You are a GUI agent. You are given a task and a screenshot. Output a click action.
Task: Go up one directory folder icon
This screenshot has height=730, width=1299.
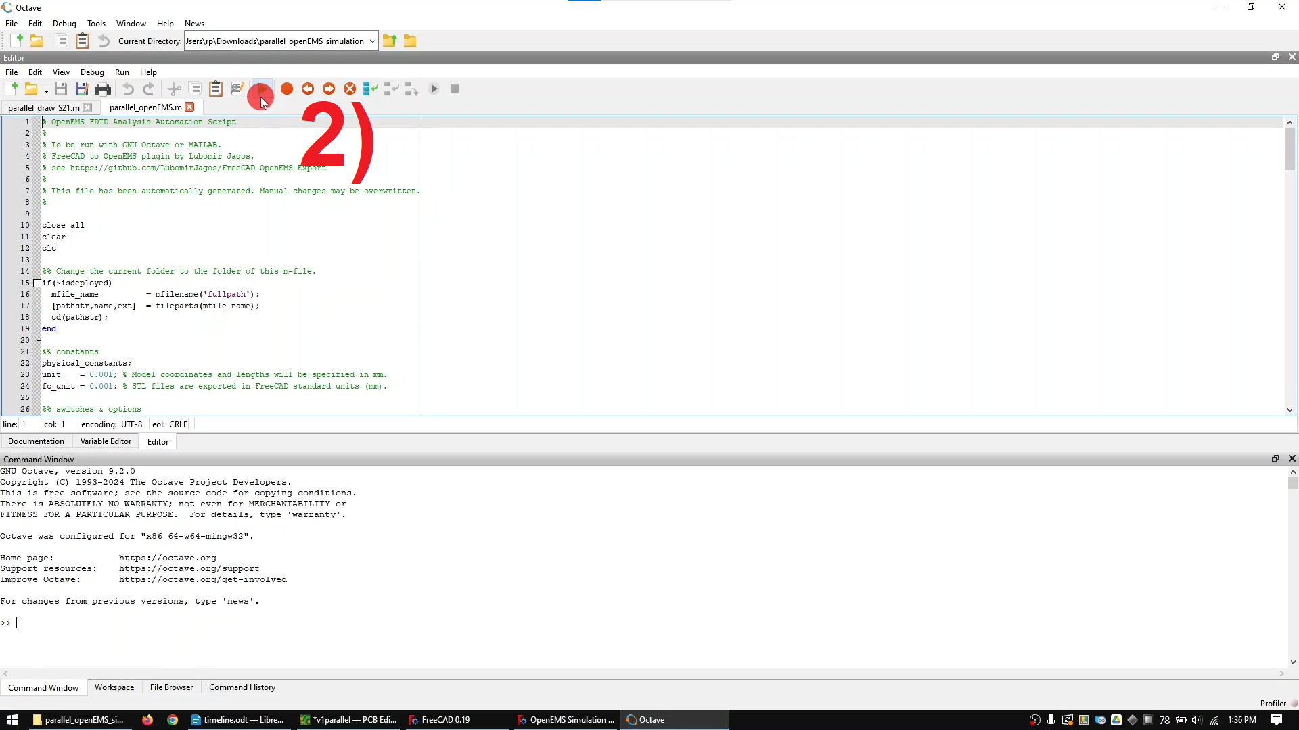(390, 41)
